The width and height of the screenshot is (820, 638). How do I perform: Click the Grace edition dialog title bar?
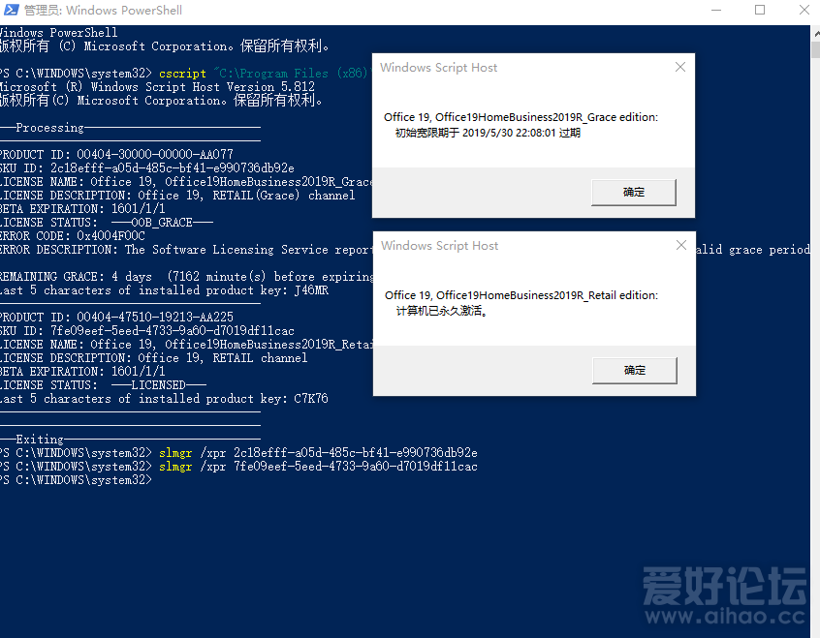tap(523, 68)
